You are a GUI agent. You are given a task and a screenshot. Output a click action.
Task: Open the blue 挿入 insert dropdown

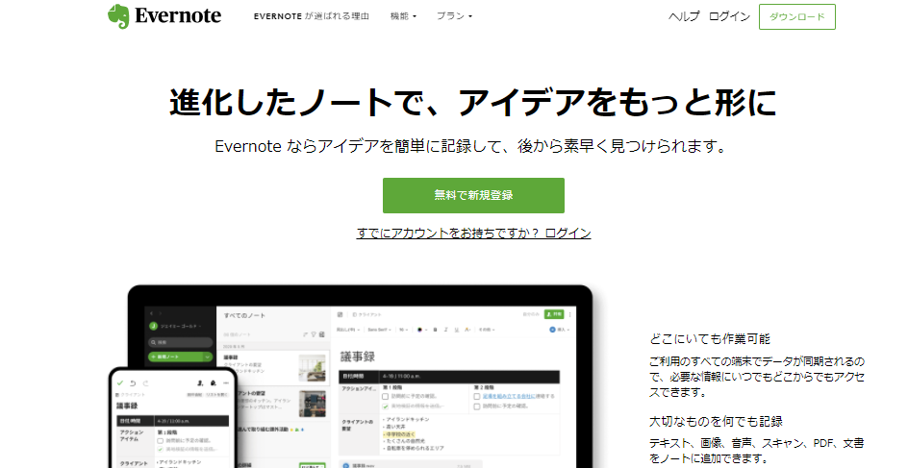(560, 330)
